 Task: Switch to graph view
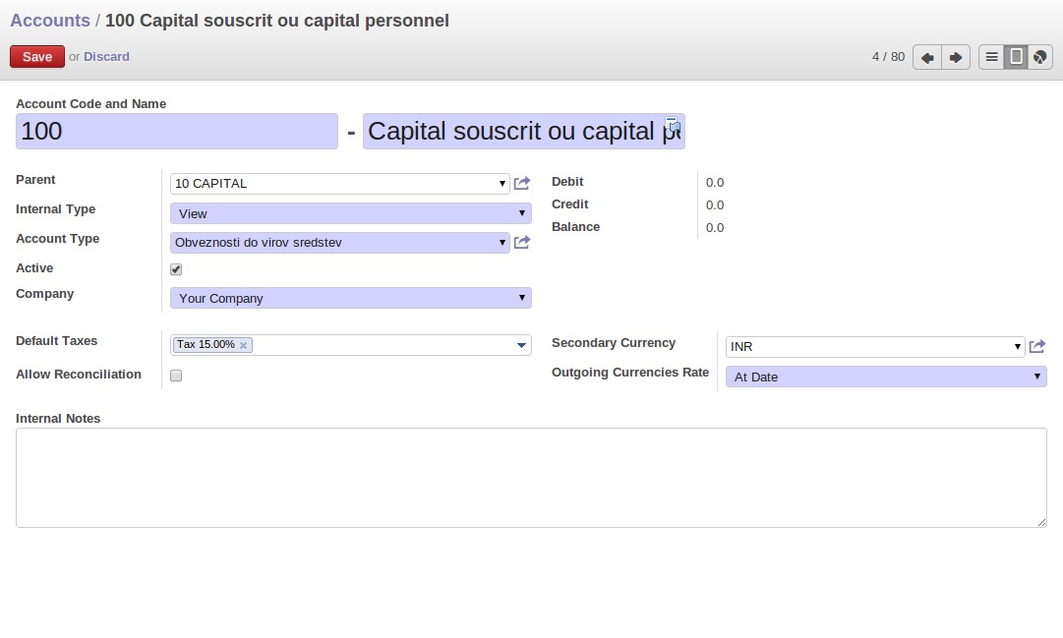click(1039, 57)
